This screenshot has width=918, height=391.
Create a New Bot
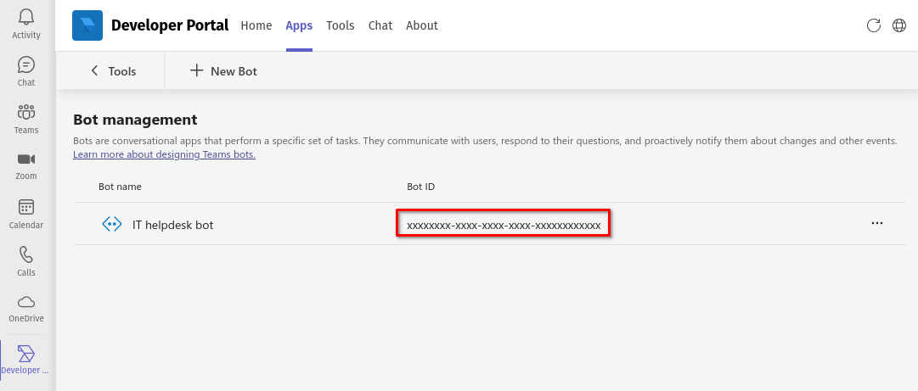223,71
